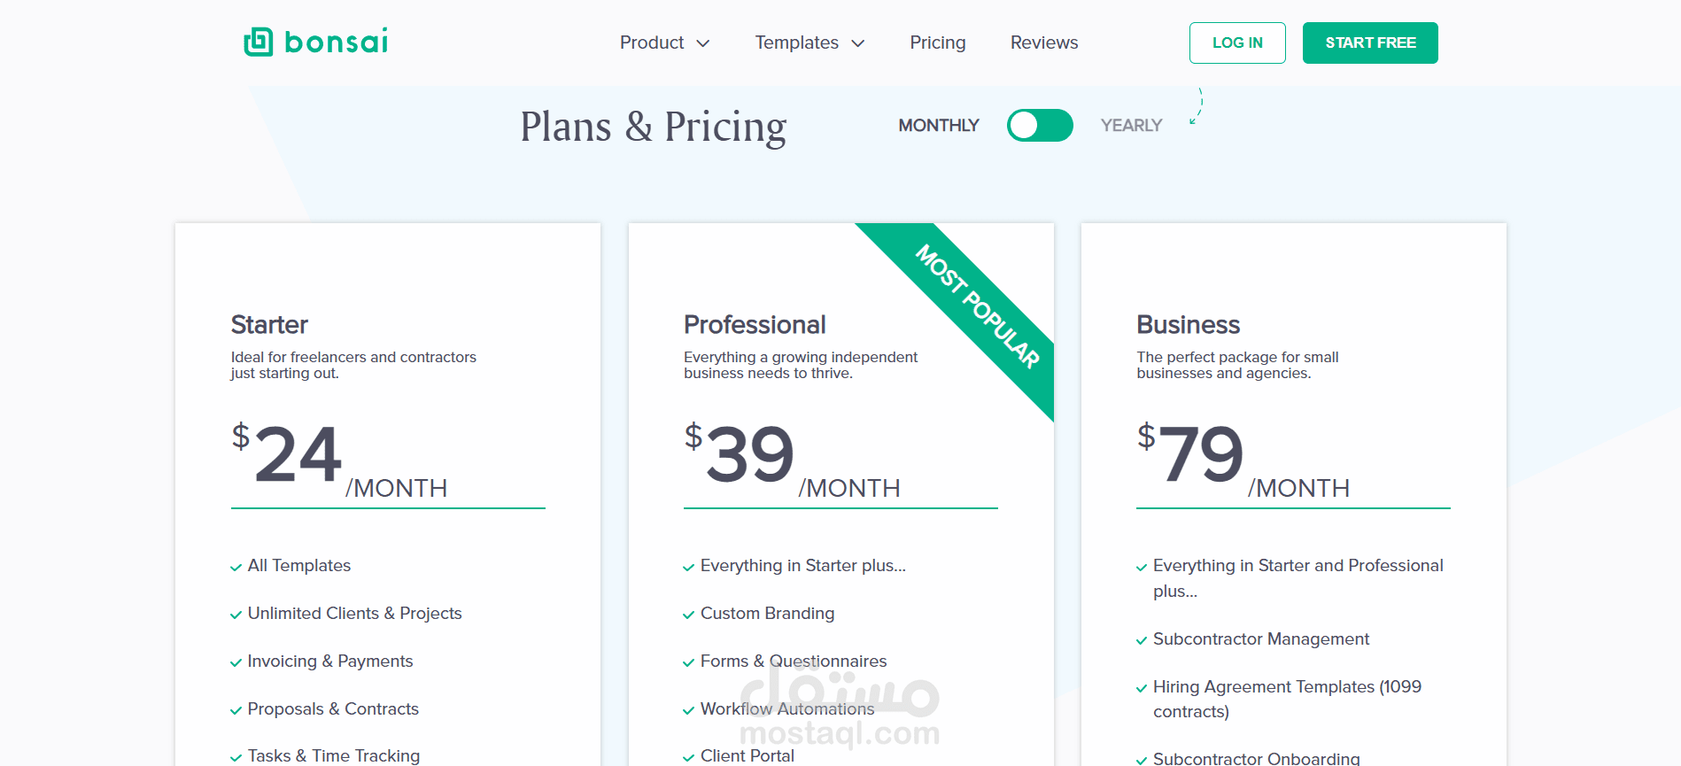The image size is (1681, 766).
Task: Select the Monthly billing label
Action: (939, 126)
